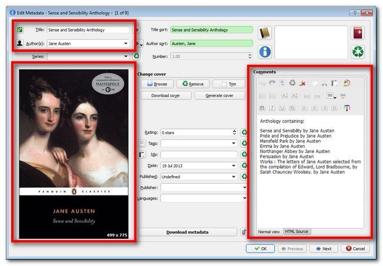Expand the Author(s) dropdown
383x266 pixels.
coord(126,43)
